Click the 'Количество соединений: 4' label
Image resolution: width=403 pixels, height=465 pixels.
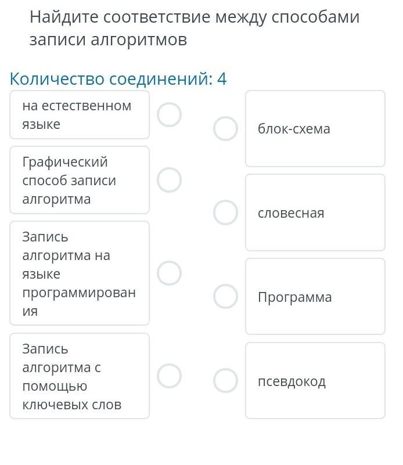coord(118,79)
